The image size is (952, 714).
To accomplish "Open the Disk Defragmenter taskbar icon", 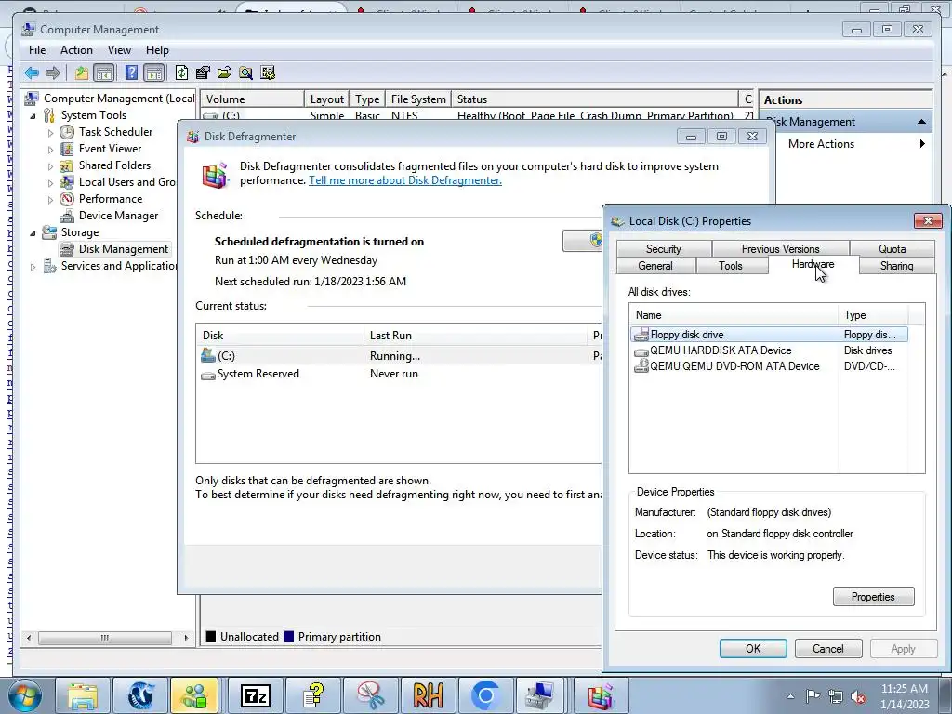I will (601, 695).
